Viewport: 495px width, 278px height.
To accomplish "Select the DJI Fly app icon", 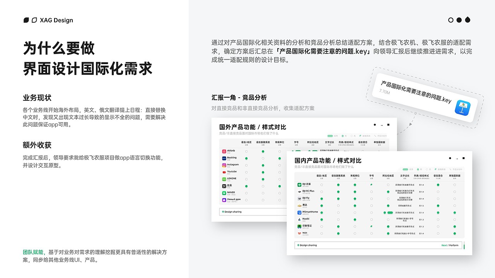I will 299,198.
